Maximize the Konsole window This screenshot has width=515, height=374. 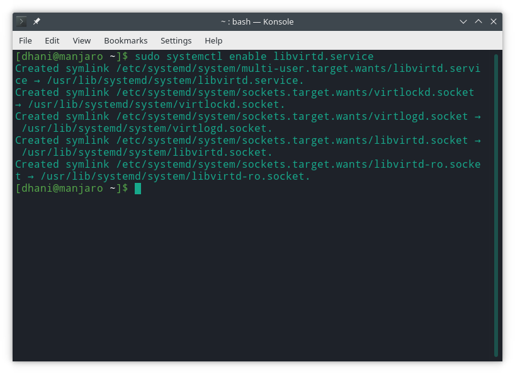[x=478, y=21]
